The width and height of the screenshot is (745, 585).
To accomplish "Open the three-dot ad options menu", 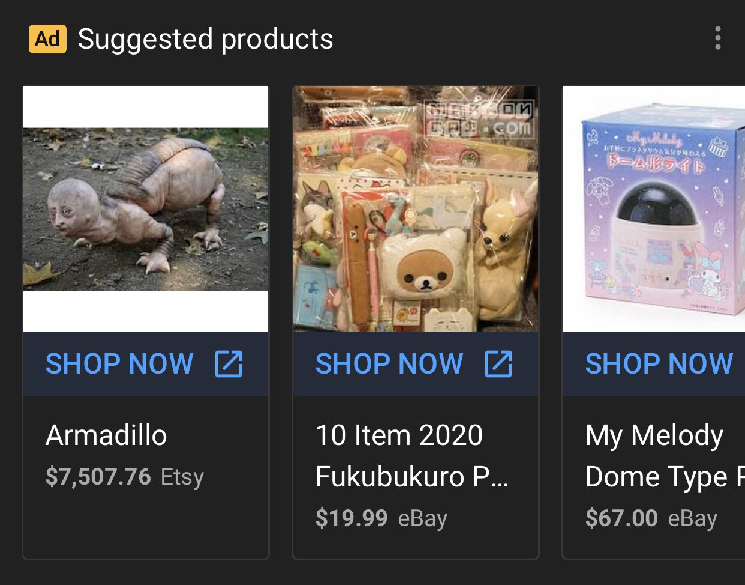I will tap(717, 38).
